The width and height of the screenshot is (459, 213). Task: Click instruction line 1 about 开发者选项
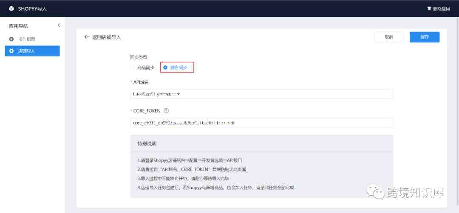tap(190, 160)
